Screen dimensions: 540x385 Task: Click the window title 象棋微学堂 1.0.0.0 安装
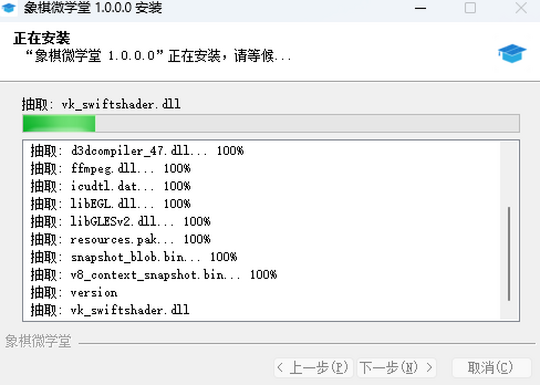93,8
